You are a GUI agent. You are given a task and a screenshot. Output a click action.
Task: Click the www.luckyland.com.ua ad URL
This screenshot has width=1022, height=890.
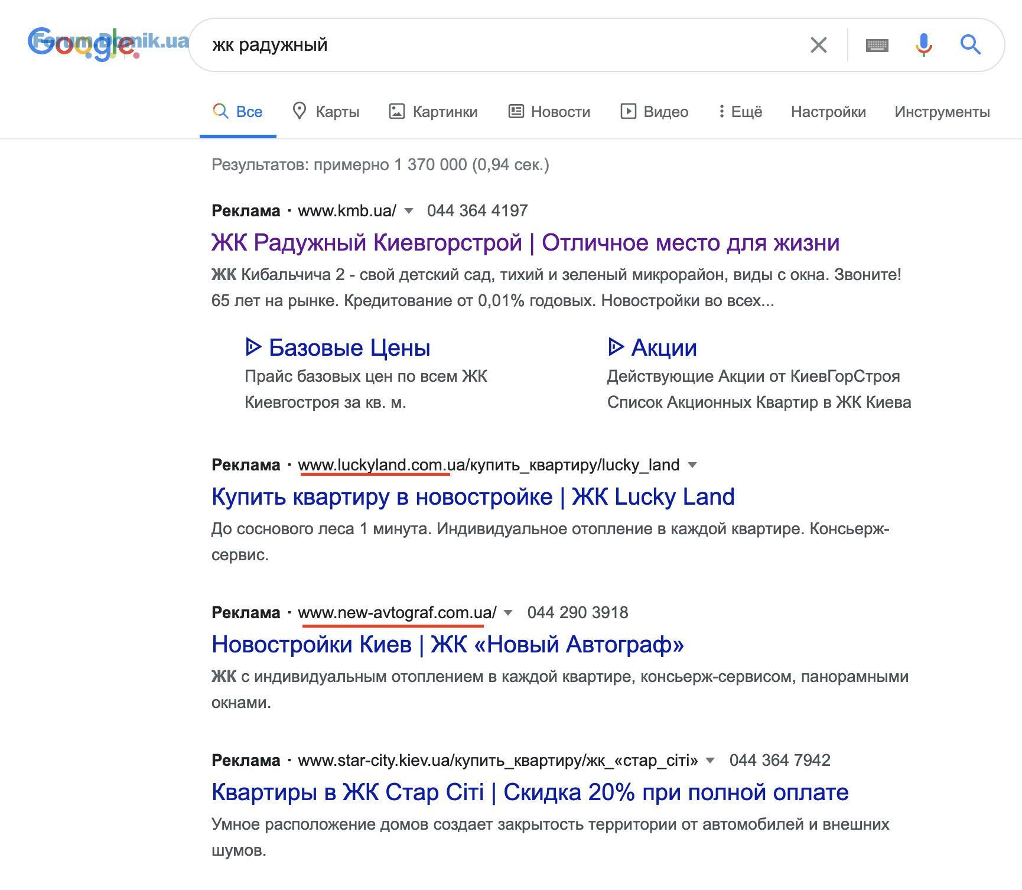click(x=489, y=465)
